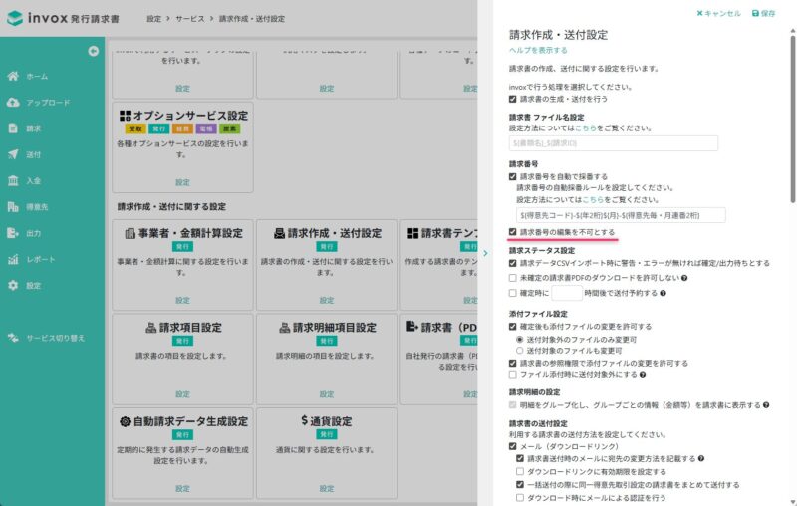Click the cloud upload icon in the sidebar
This screenshot has height=506, width=797.
13,103
